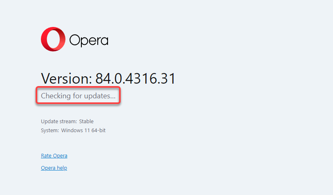Open the Rate Opera link
This screenshot has width=333, height=195.
[54, 156]
